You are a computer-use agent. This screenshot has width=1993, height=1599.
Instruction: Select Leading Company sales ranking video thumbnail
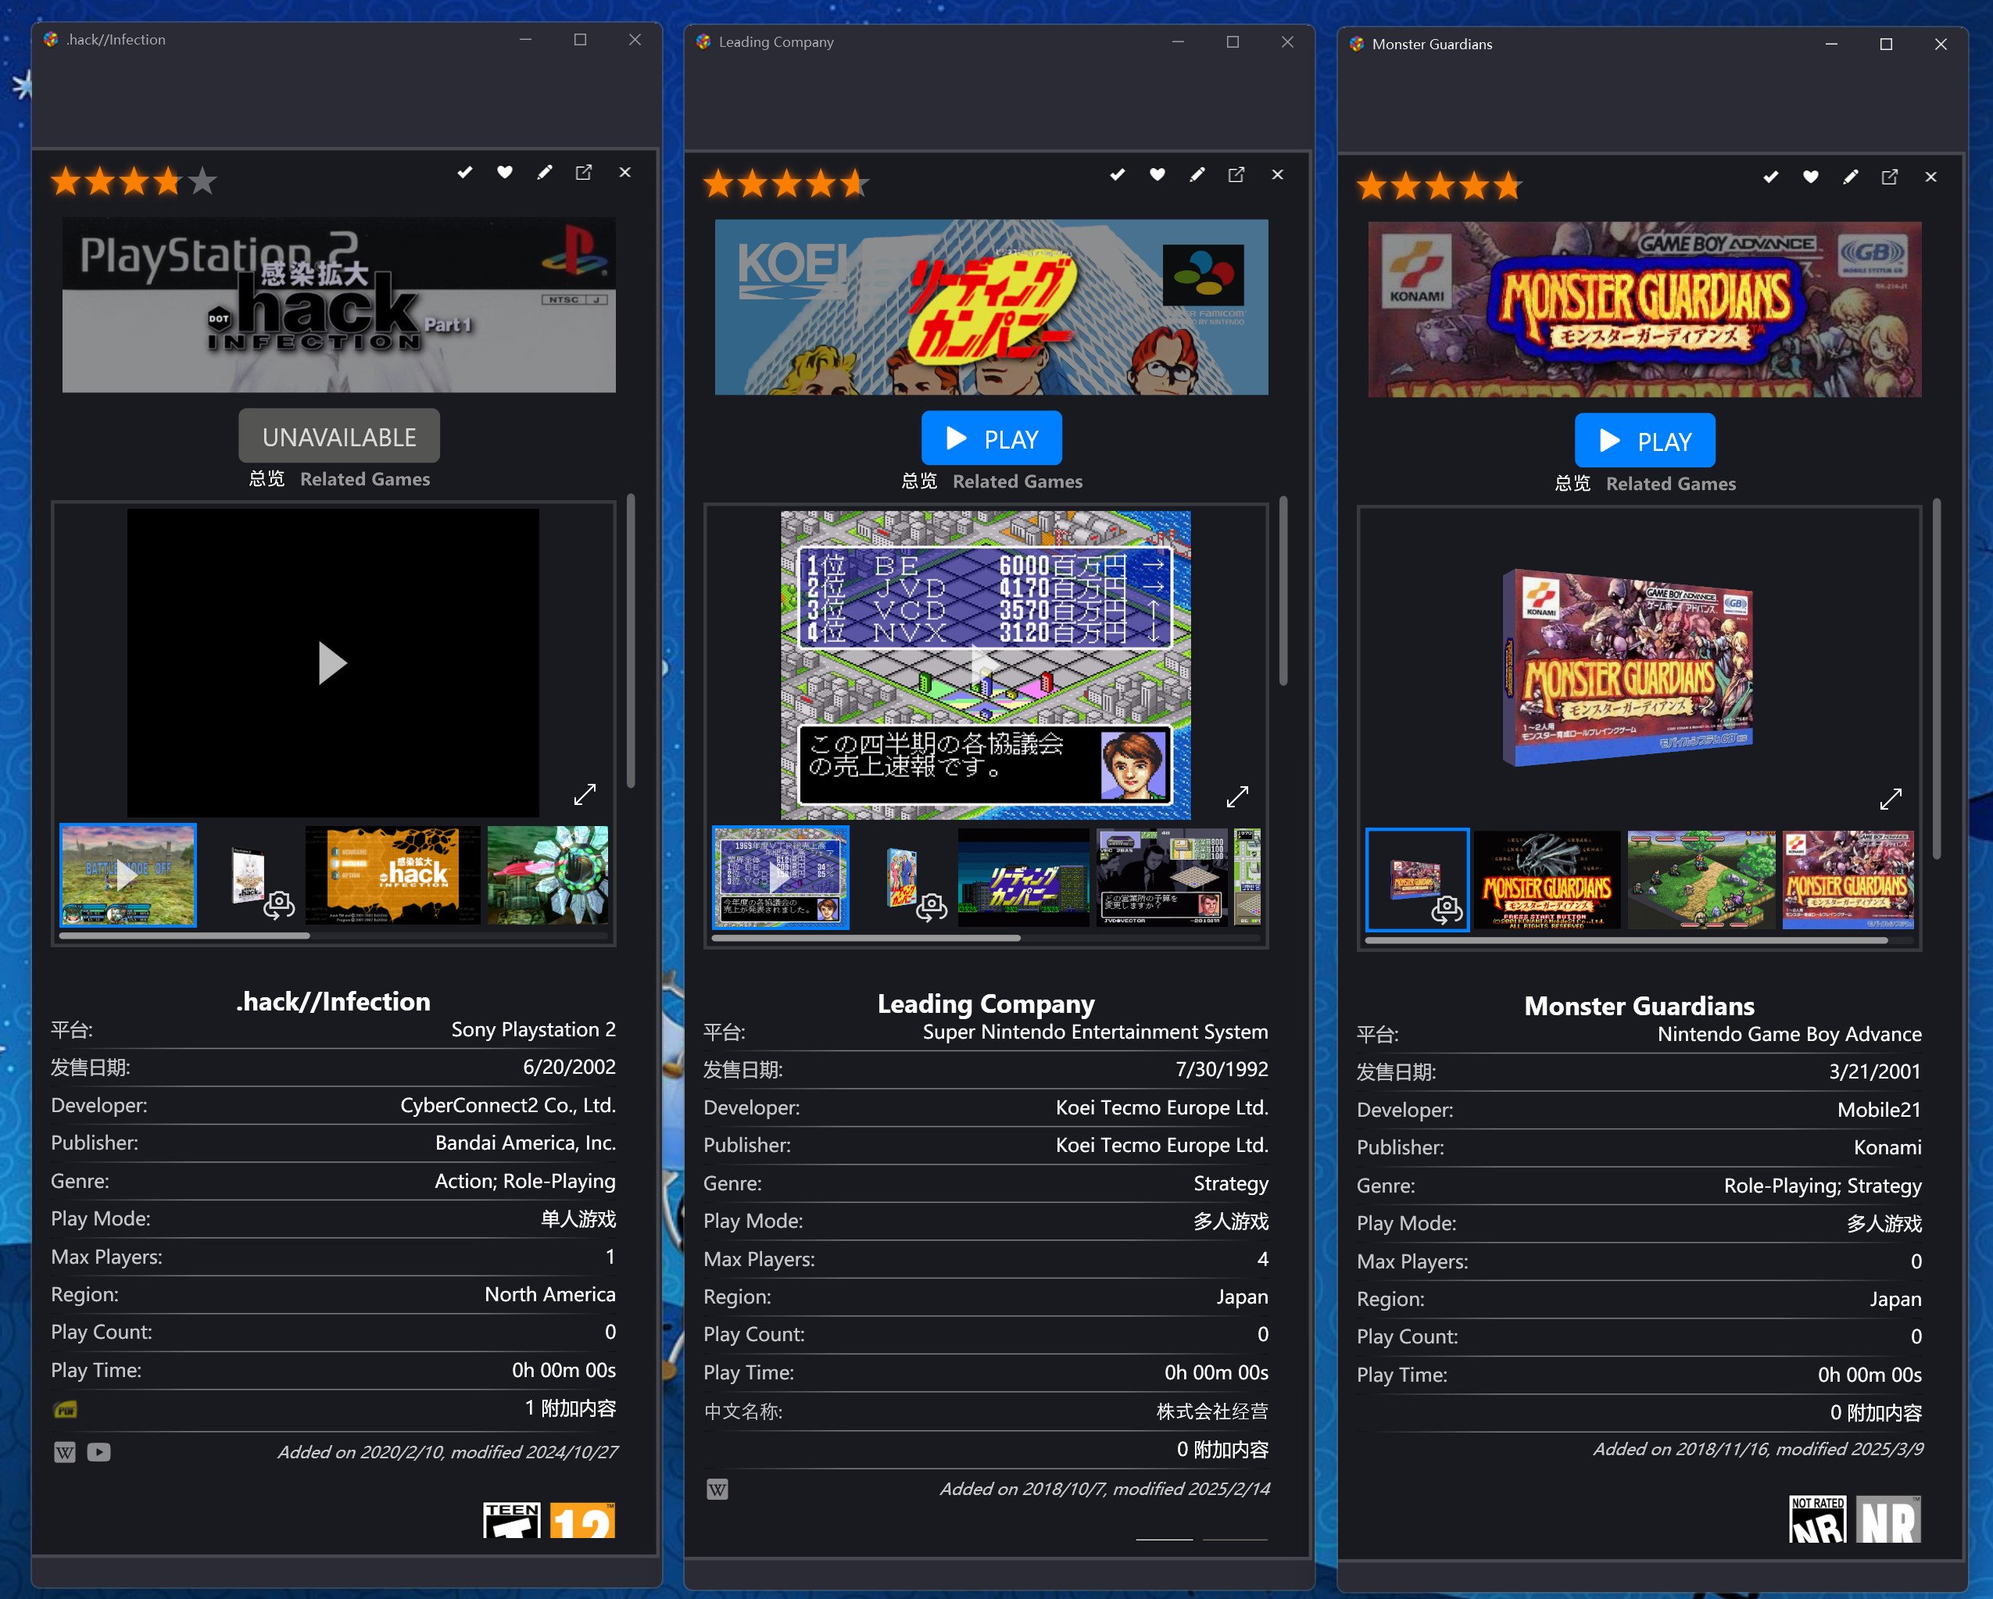point(781,878)
